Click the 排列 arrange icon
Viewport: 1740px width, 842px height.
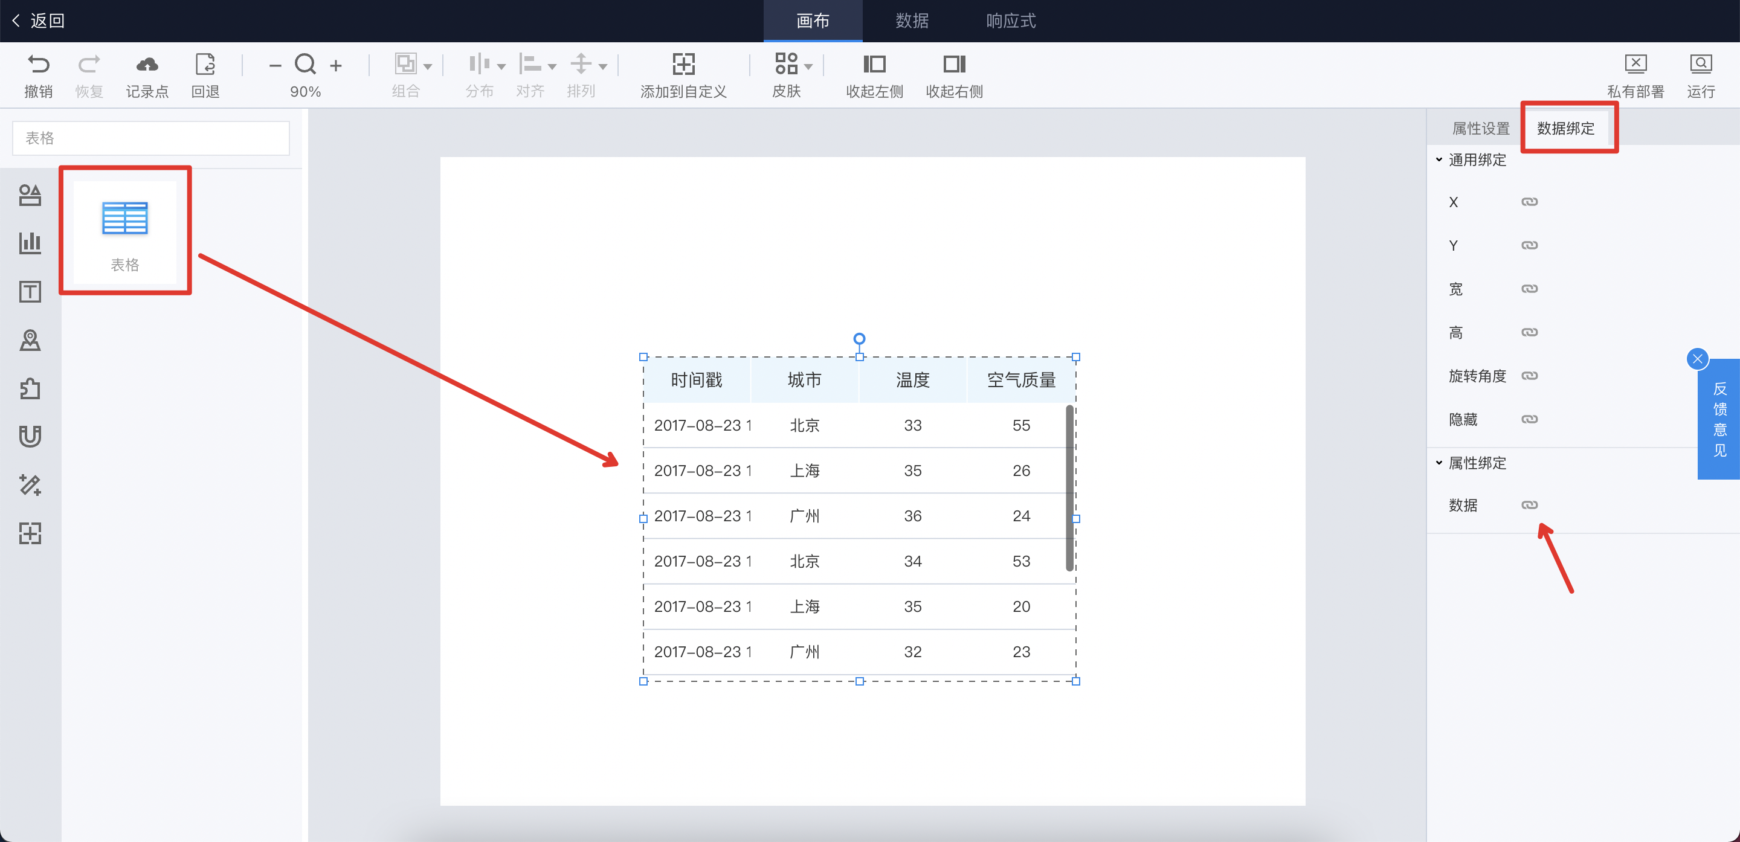point(580,64)
